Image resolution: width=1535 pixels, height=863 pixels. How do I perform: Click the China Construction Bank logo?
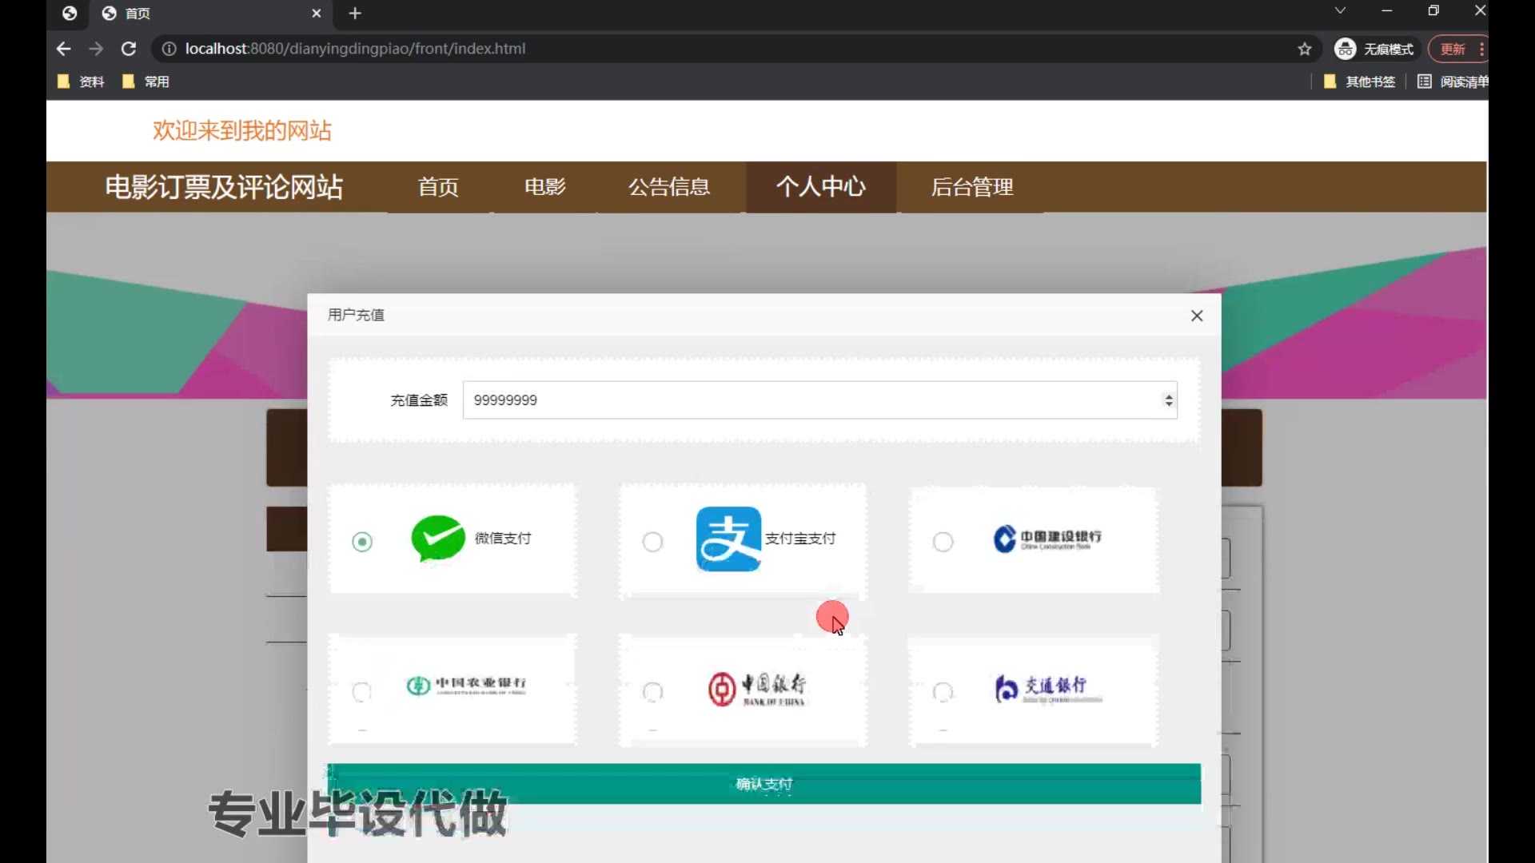point(1047,539)
